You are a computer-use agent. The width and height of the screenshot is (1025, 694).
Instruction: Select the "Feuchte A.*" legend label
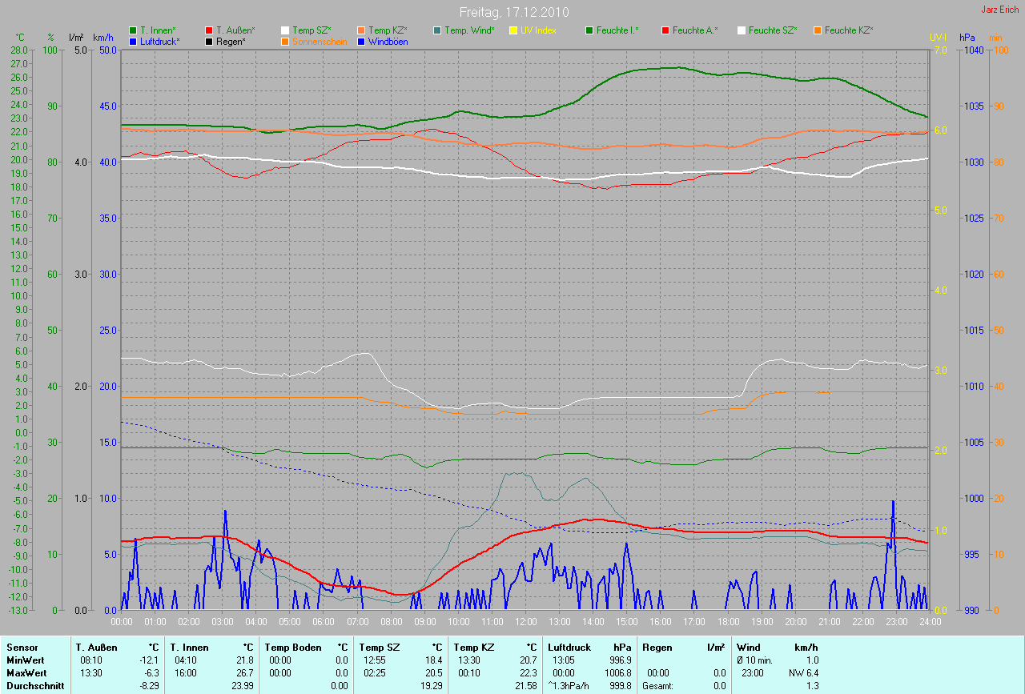pos(695,30)
